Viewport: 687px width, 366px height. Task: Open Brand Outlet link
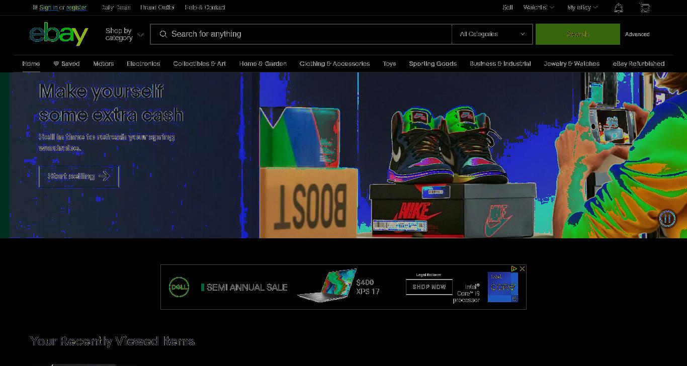click(x=157, y=8)
